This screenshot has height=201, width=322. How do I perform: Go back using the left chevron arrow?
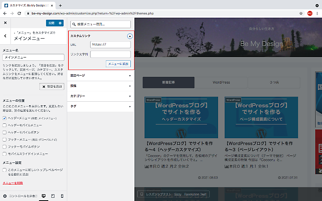[6, 36]
